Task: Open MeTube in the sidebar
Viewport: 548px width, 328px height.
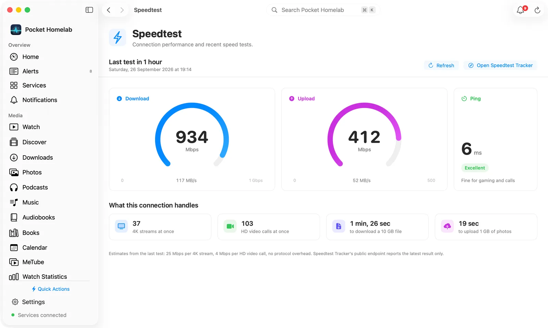Action: (51, 262)
